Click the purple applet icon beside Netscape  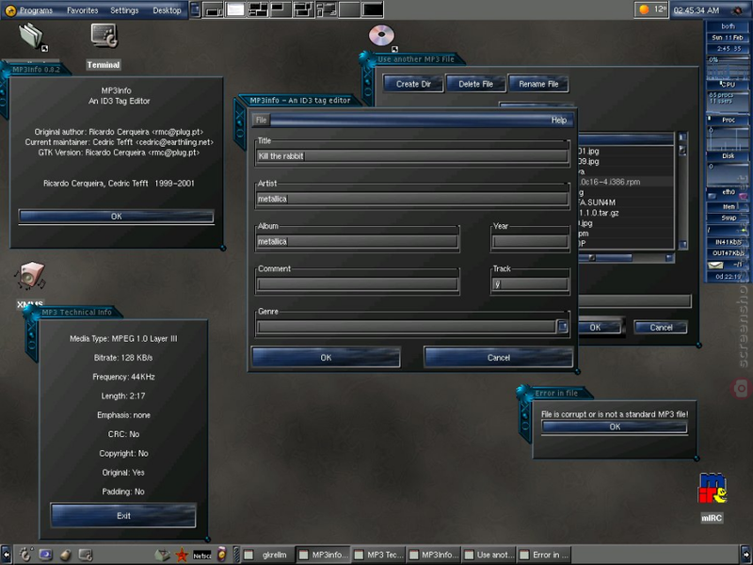click(x=221, y=555)
